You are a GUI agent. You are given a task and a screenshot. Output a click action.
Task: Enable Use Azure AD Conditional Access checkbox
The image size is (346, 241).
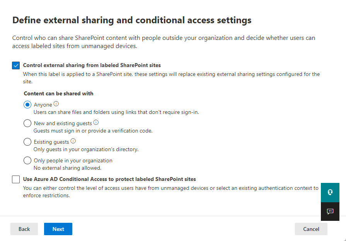click(16, 179)
